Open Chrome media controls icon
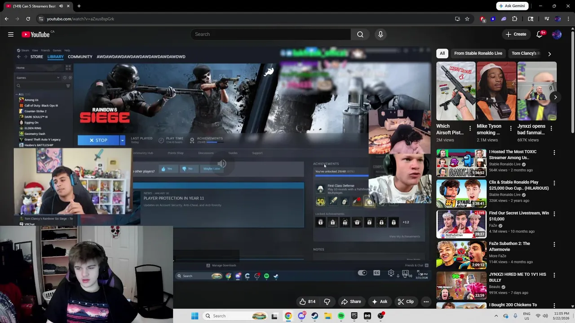This screenshot has height=323, width=575. pyautogui.click(x=547, y=19)
